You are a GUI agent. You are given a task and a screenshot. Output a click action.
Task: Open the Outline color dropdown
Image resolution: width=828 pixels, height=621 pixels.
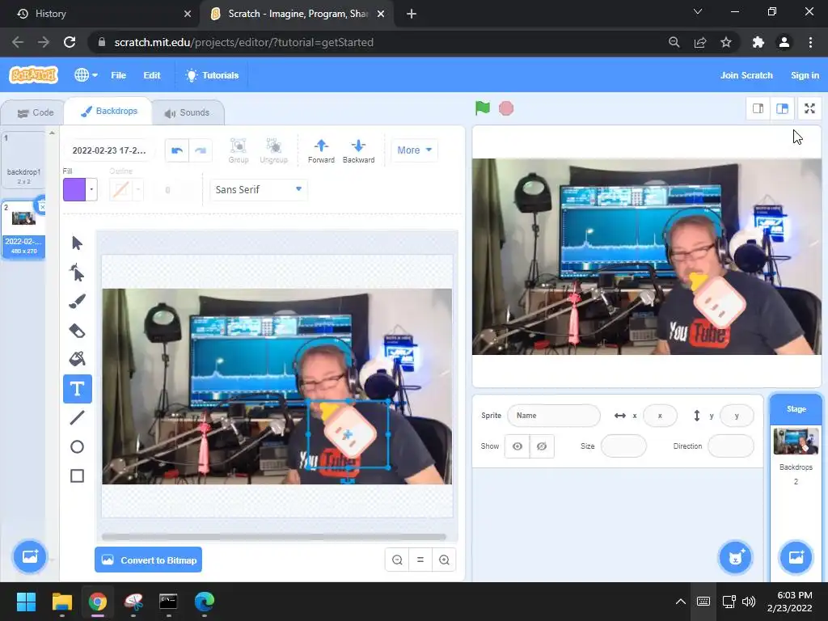click(x=137, y=189)
